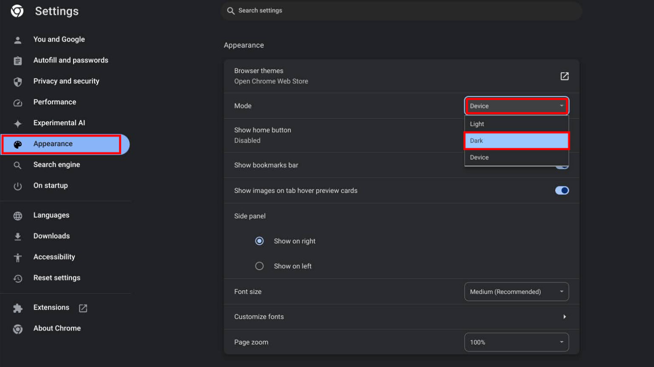The width and height of the screenshot is (654, 367).
Task: Click the Downloads arrow icon in sidebar
Action: coord(17,236)
